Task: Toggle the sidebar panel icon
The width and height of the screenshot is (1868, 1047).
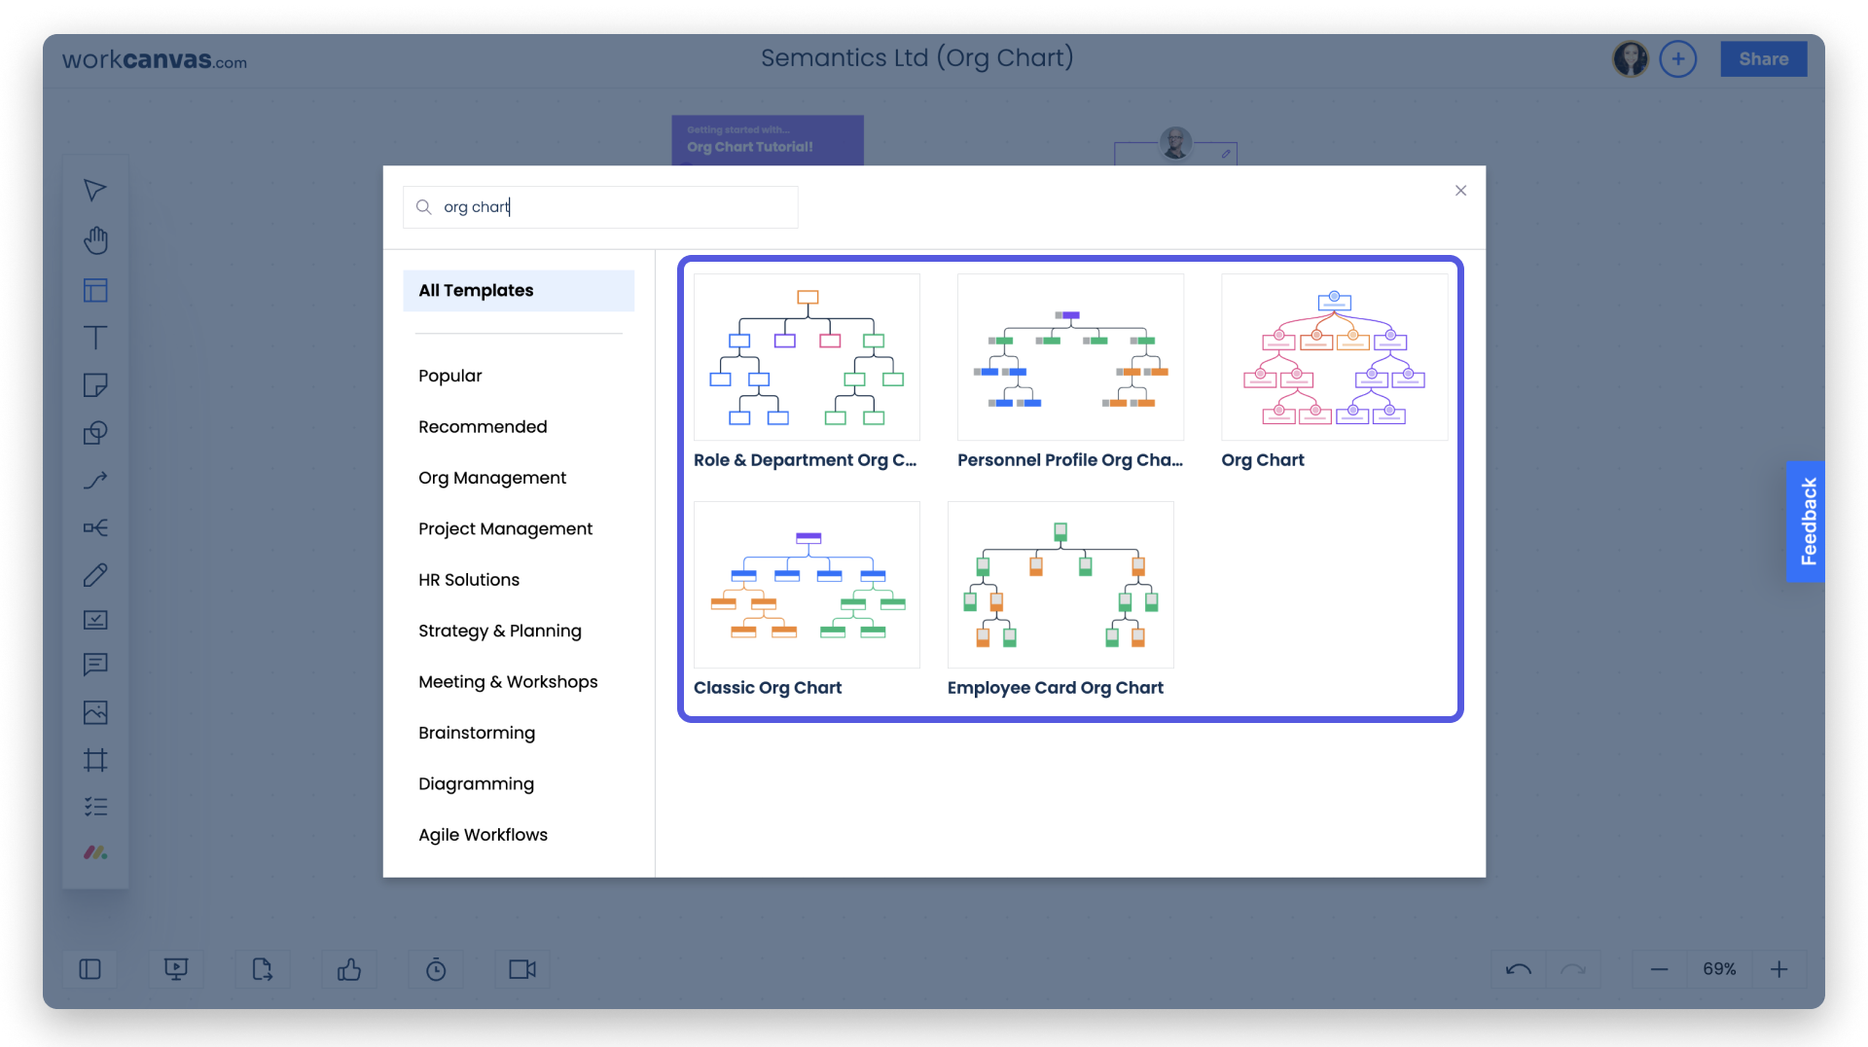Action: 90,969
